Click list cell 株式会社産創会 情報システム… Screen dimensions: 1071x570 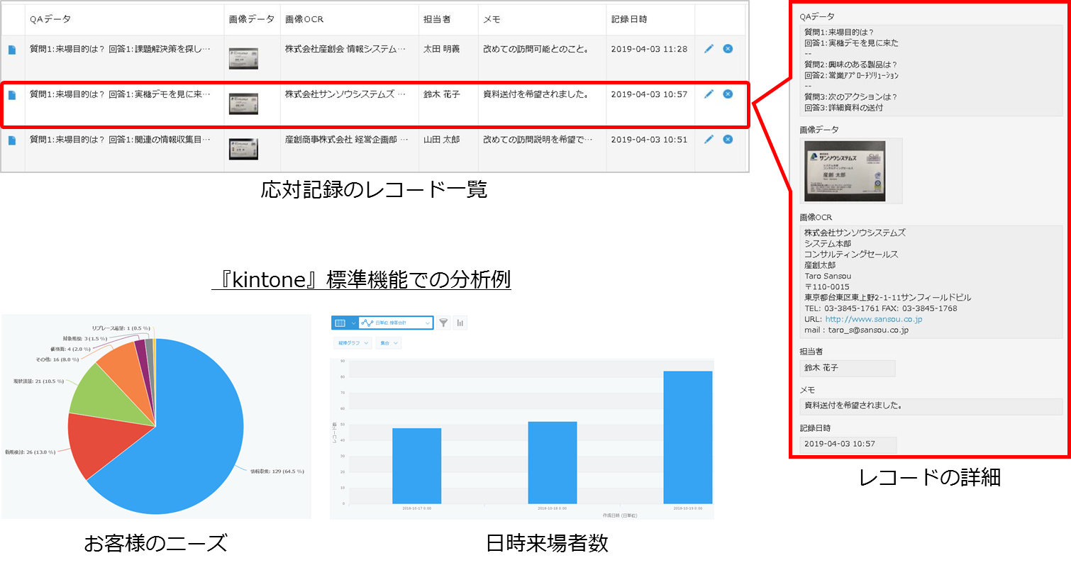(346, 49)
